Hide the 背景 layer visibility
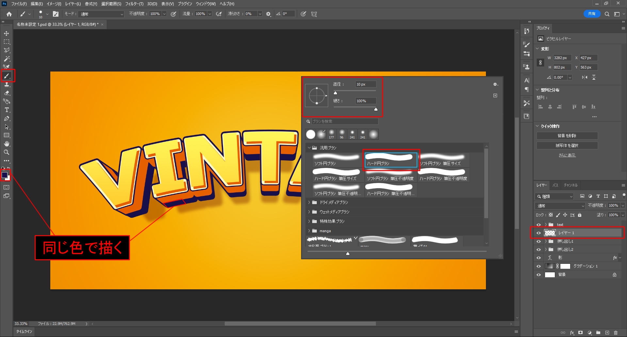This screenshot has width=627, height=337. 539,275
